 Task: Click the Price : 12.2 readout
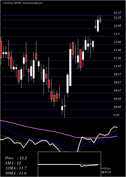[16, 158]
